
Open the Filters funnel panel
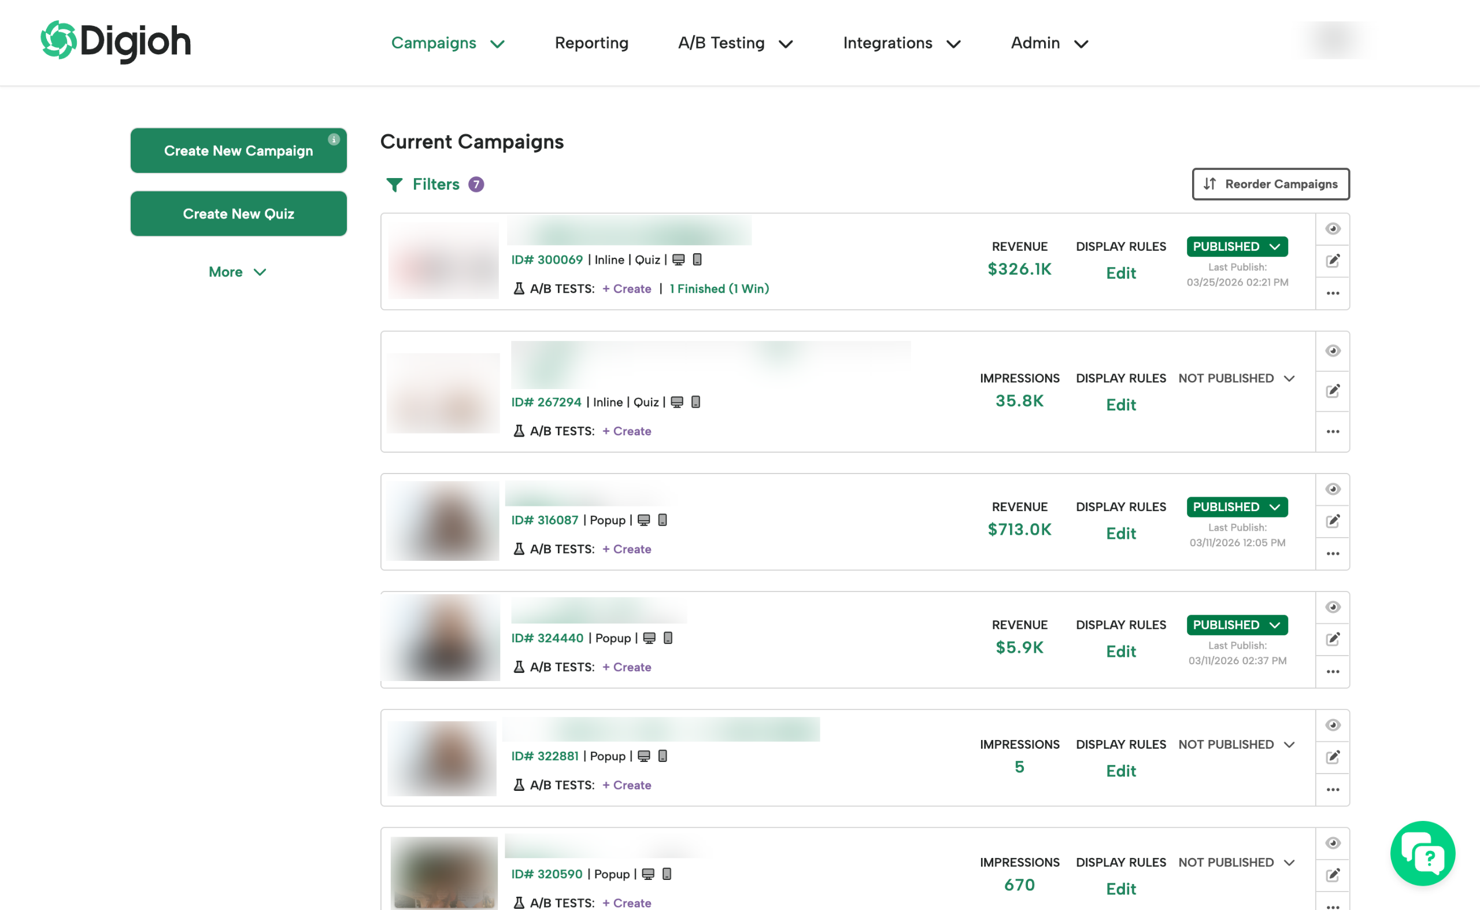(434, 184)
